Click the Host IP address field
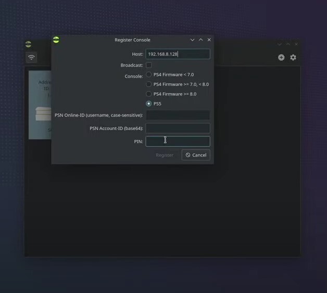The width and height of the screenshot is (327, 293). (178, 54)
